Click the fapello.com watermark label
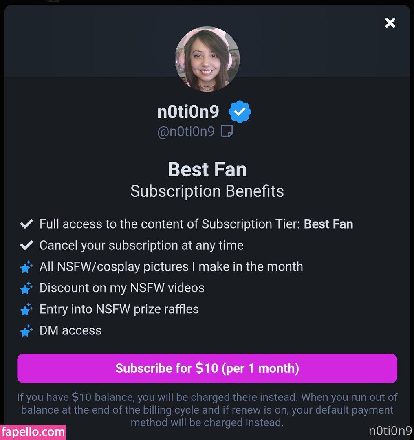Image resolution: width=414 pixels, height=440 pixels. [x=33, y=432]
